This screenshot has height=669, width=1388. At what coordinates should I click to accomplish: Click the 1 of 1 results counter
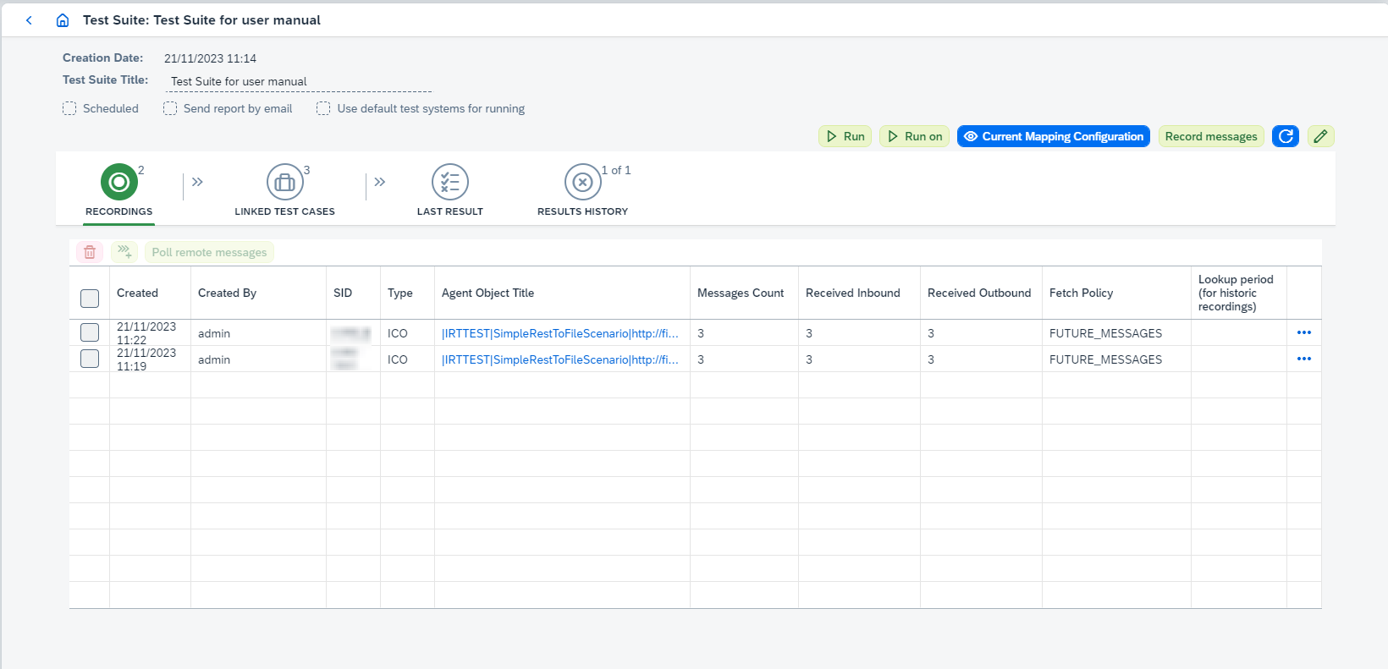pos(616,170)
